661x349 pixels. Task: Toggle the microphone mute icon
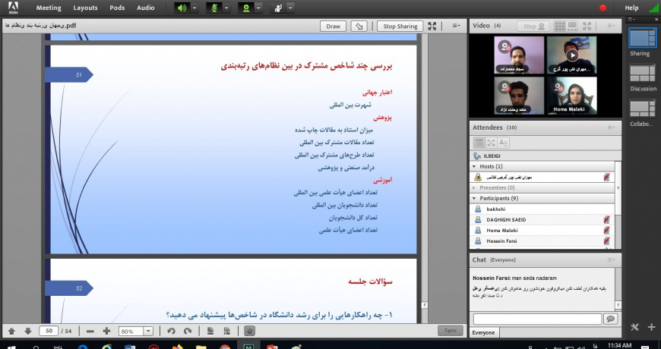point(213,8)
